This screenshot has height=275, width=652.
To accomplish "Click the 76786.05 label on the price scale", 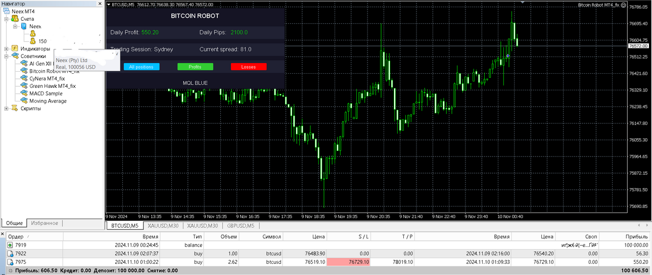I will [638, 7].
